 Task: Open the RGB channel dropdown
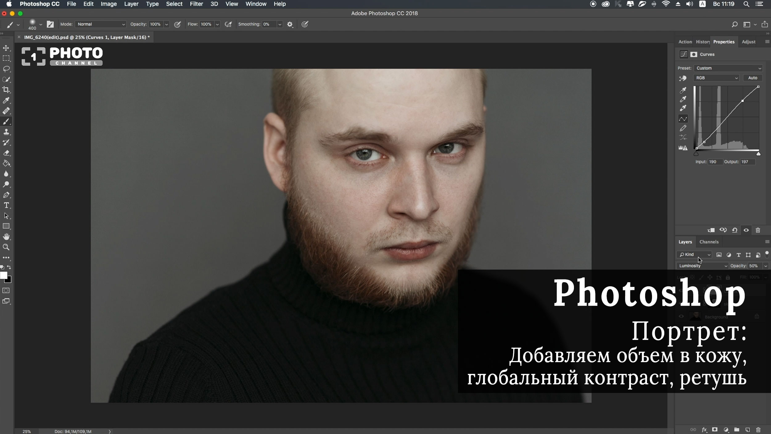pos(716,78)
